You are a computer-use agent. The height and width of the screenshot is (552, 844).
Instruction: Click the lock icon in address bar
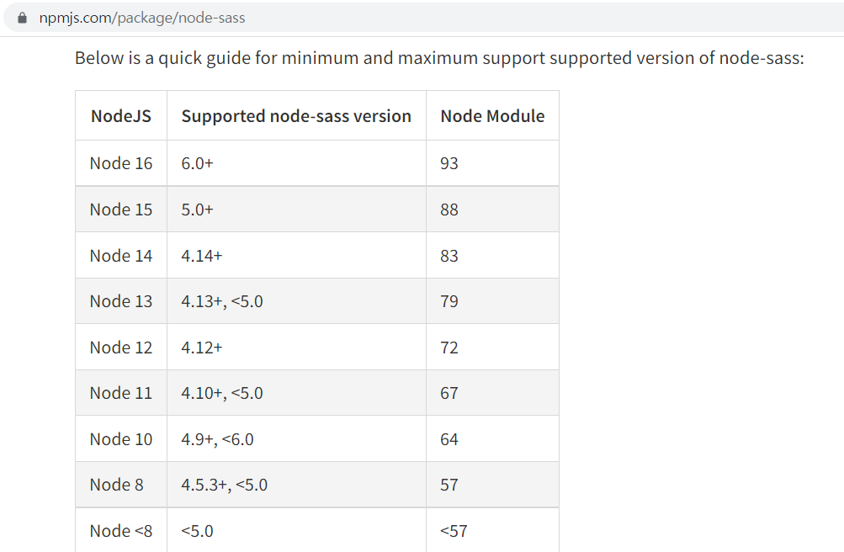tap(22, 18)
